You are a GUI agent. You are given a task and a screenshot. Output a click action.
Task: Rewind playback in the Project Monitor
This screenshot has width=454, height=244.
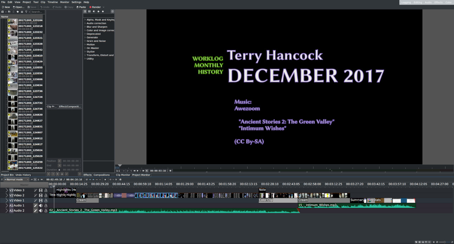point(134,171)
